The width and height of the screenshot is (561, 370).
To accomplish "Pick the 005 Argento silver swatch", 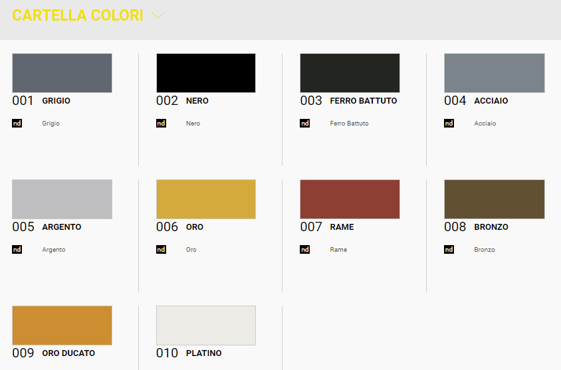I will coord(62,199).
